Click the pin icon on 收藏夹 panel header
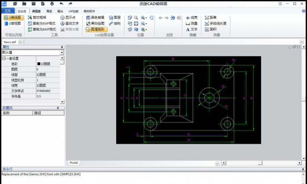Viewport: 307px width, 184px height. pyautogui.click(x=58, y=108)
